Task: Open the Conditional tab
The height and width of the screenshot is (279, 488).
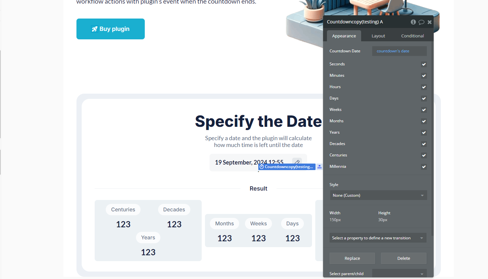Action: (x=412, y=36)
